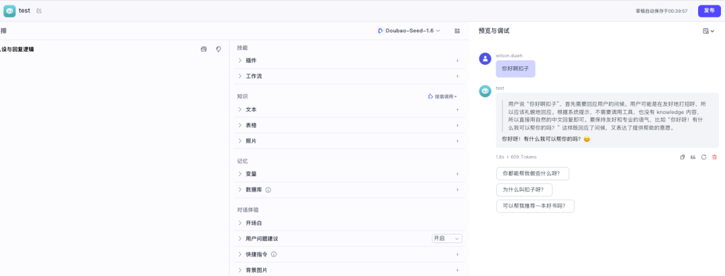Add a database with plus icon
The height and width of the screenshot is (276, 725).
[457, 190]
